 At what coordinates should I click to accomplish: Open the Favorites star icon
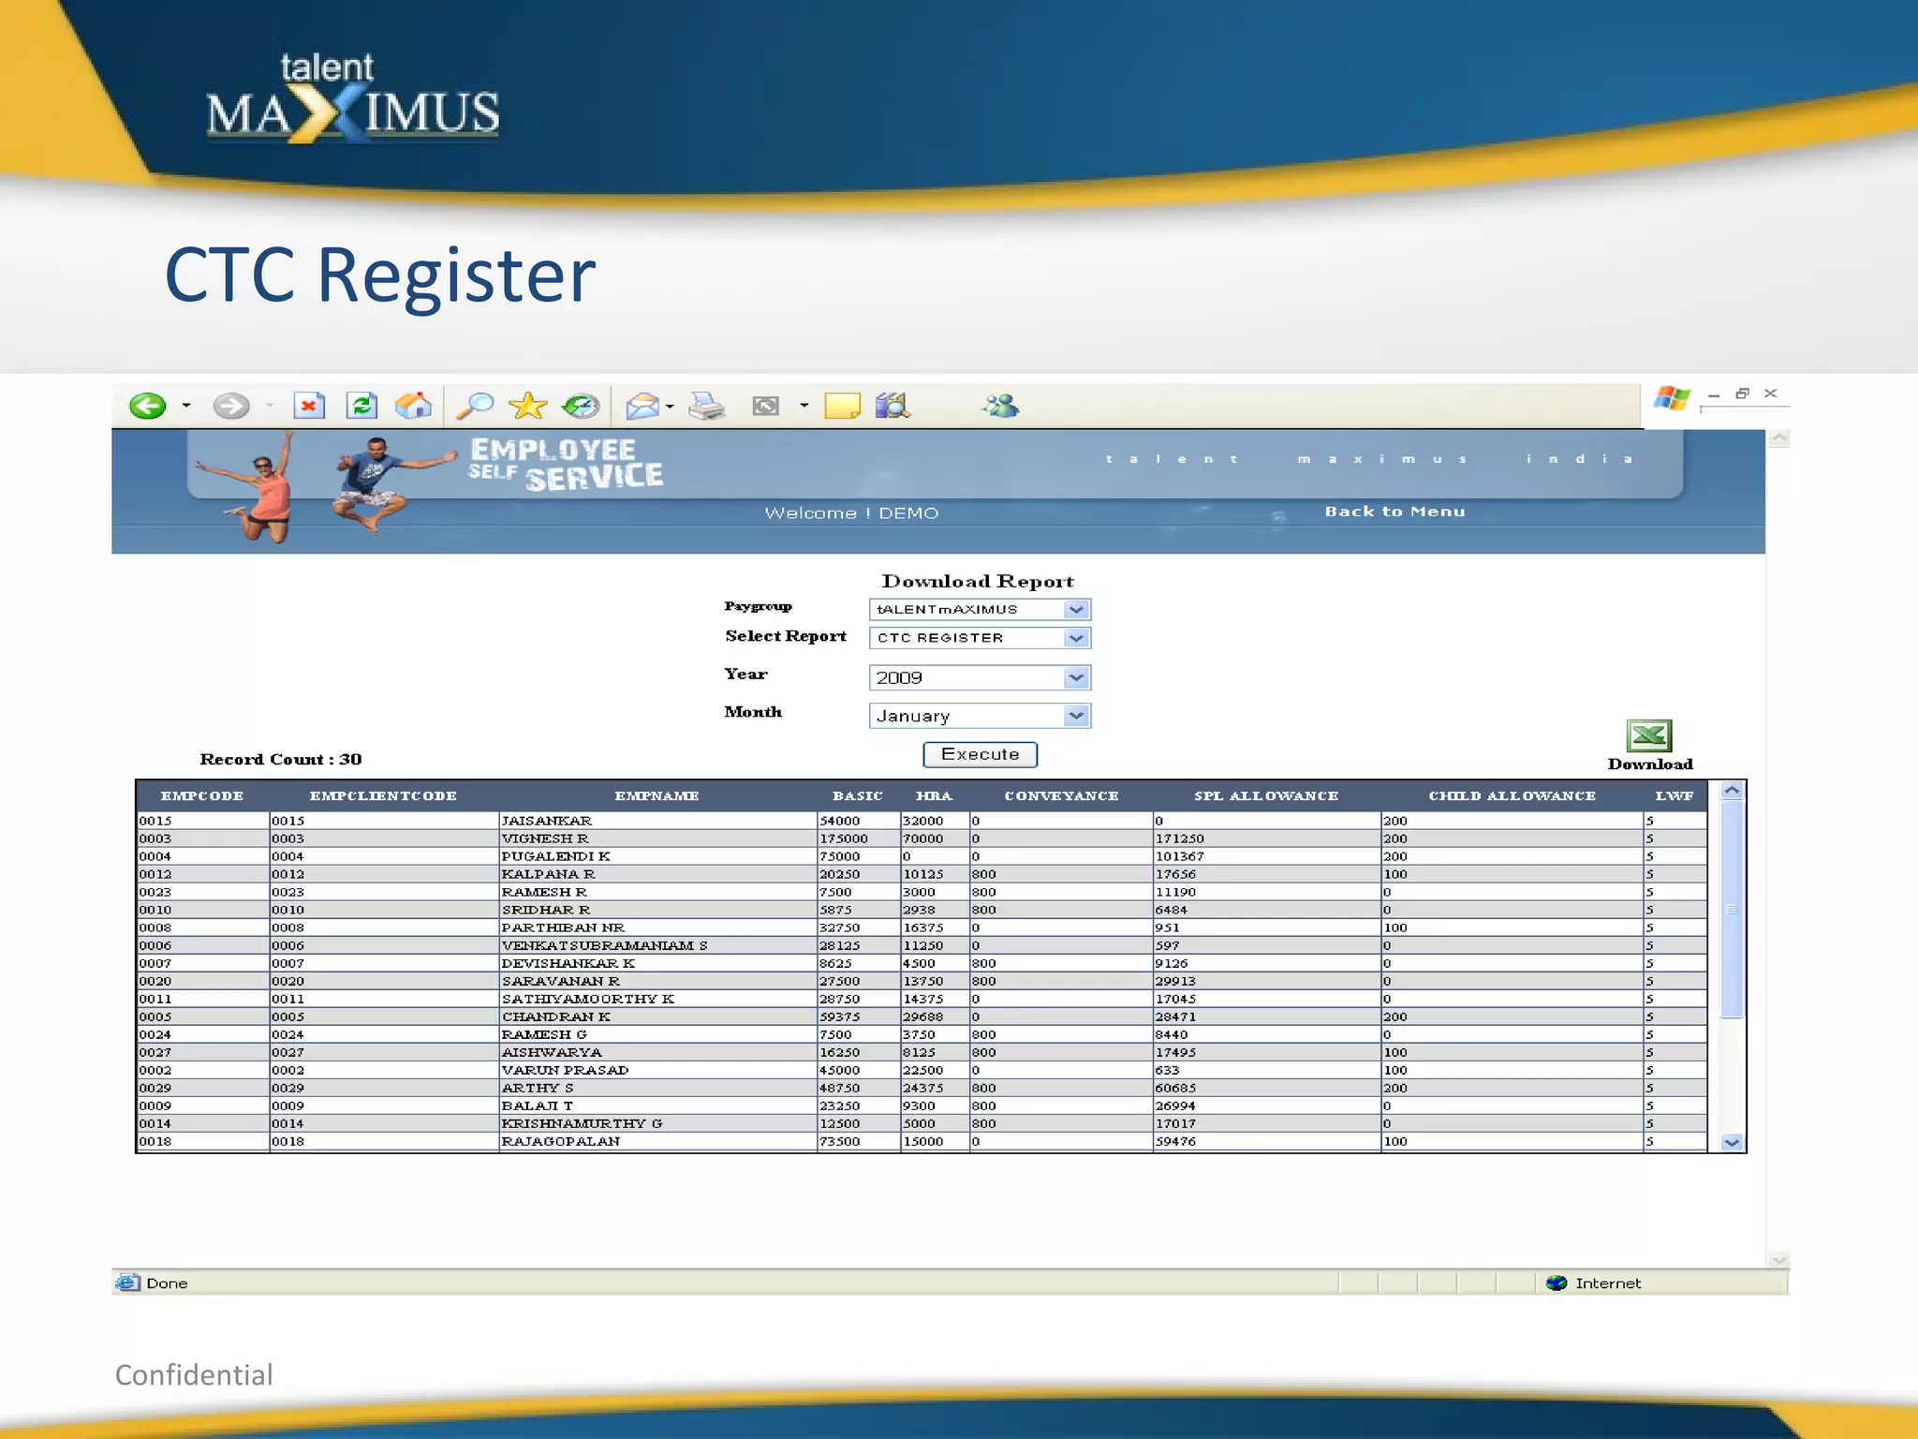pyautogui.click(x=528, y=406)
